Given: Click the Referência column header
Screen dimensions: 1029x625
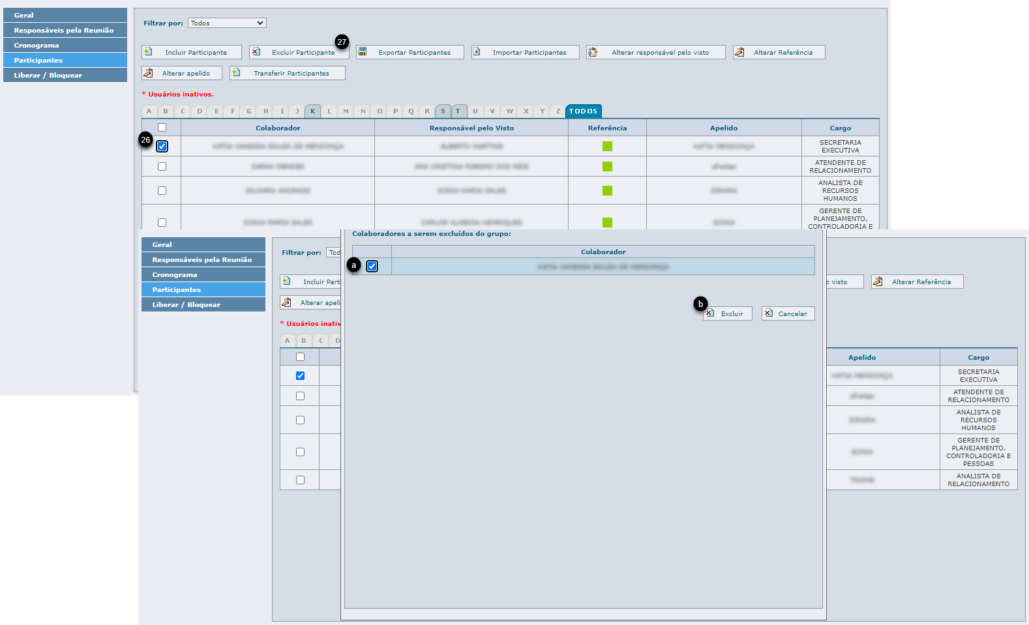Looking at the screenshot, I should (x=607, y=128).
